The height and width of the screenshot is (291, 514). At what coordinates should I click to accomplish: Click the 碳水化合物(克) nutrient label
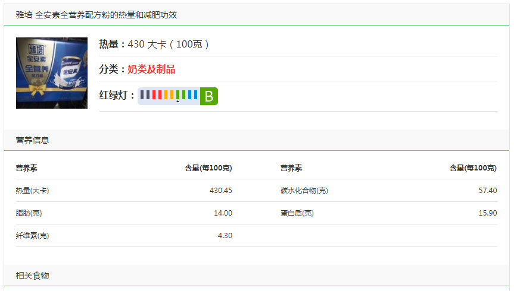(x=304, y=191)
